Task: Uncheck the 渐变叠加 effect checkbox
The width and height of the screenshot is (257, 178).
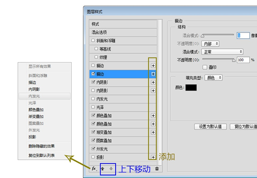Action: coord(93,132)
